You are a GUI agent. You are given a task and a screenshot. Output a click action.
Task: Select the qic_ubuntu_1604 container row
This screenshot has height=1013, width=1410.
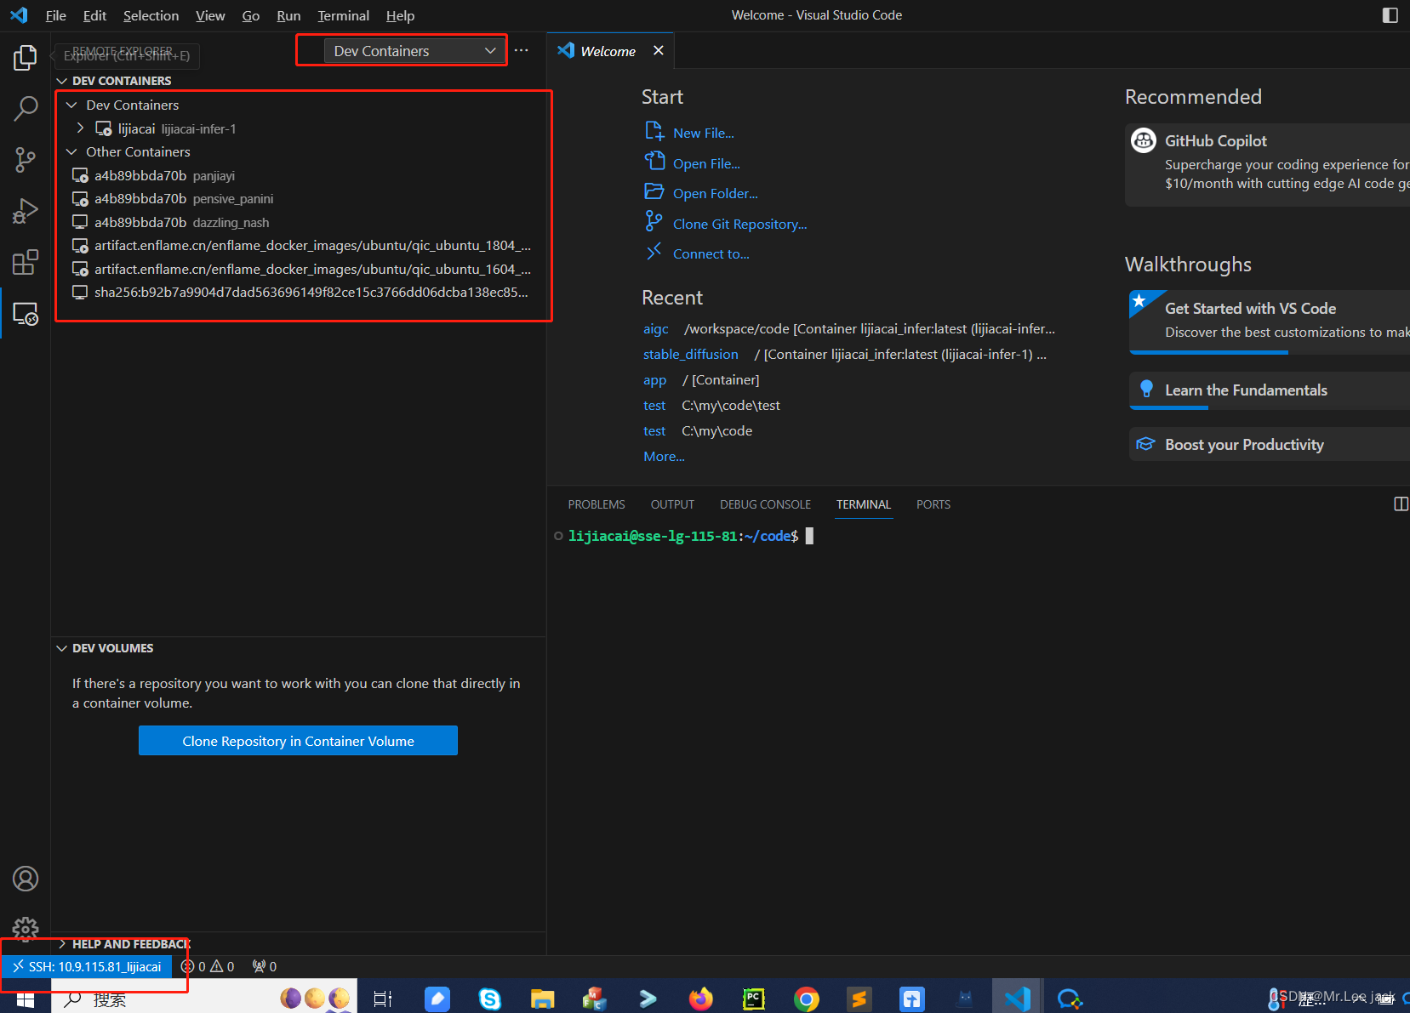[298, 269]
